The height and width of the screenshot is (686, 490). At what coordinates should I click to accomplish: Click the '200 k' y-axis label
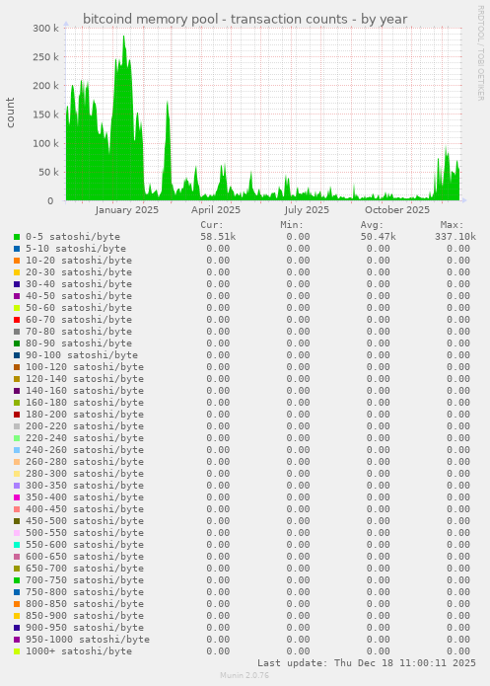[x=46, y=86]
